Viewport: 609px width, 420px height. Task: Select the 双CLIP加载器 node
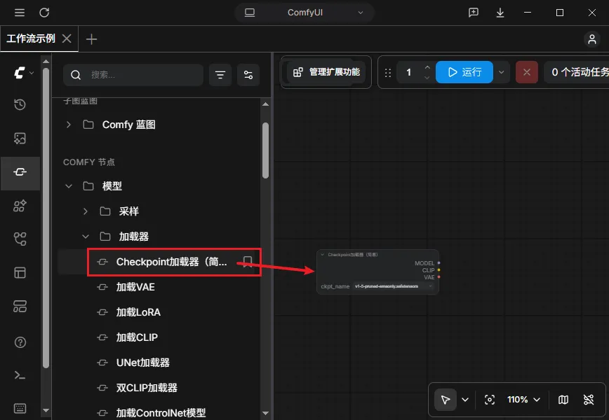click(x=147, y=388)
